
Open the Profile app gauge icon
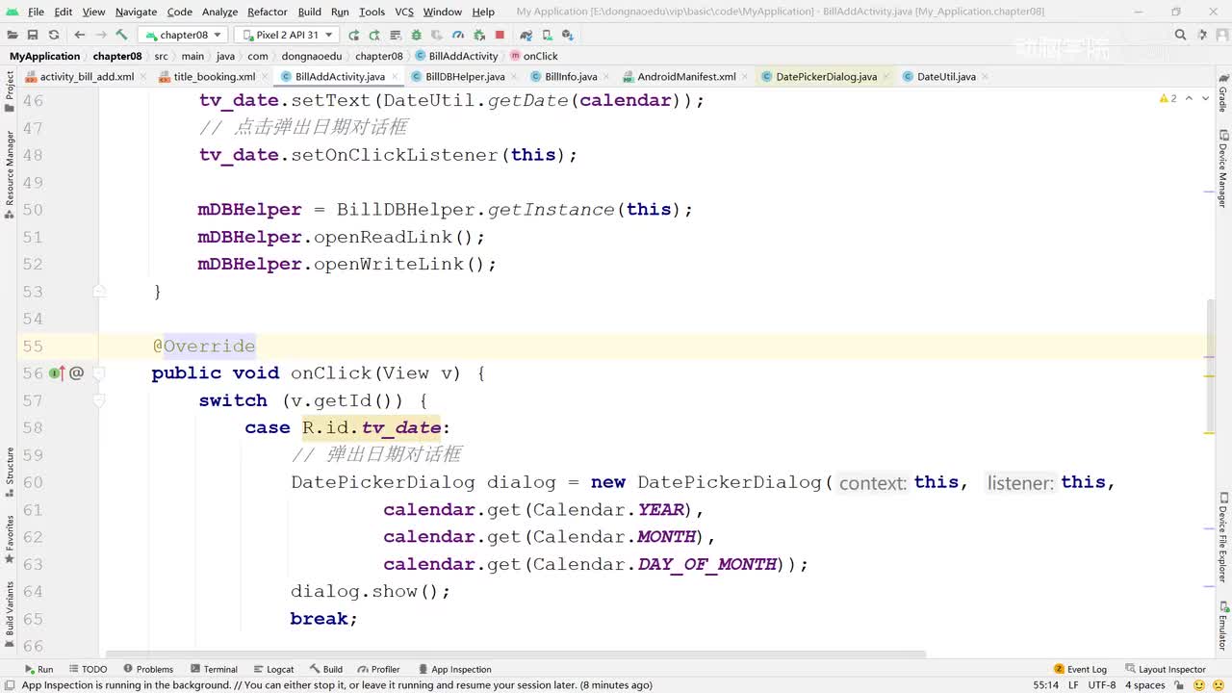[x=458, y=35]
